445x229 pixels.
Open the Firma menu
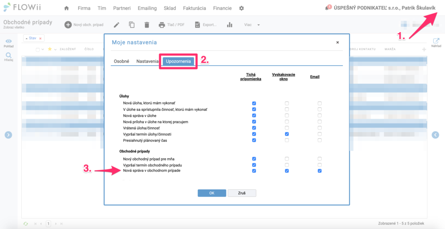pyautogui.click(x=84, y=8)
